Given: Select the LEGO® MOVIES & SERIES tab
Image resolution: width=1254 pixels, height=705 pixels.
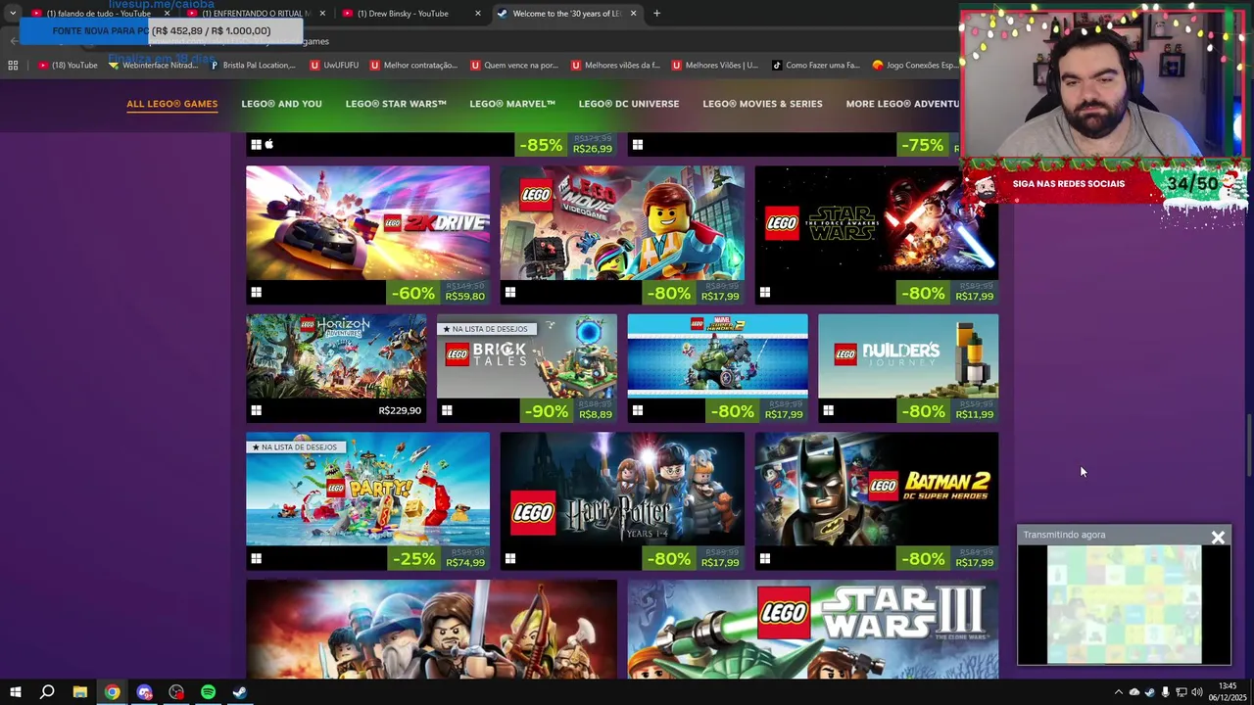Looking at the screenshot, I should pyautogui.click(x=762, y=104).
